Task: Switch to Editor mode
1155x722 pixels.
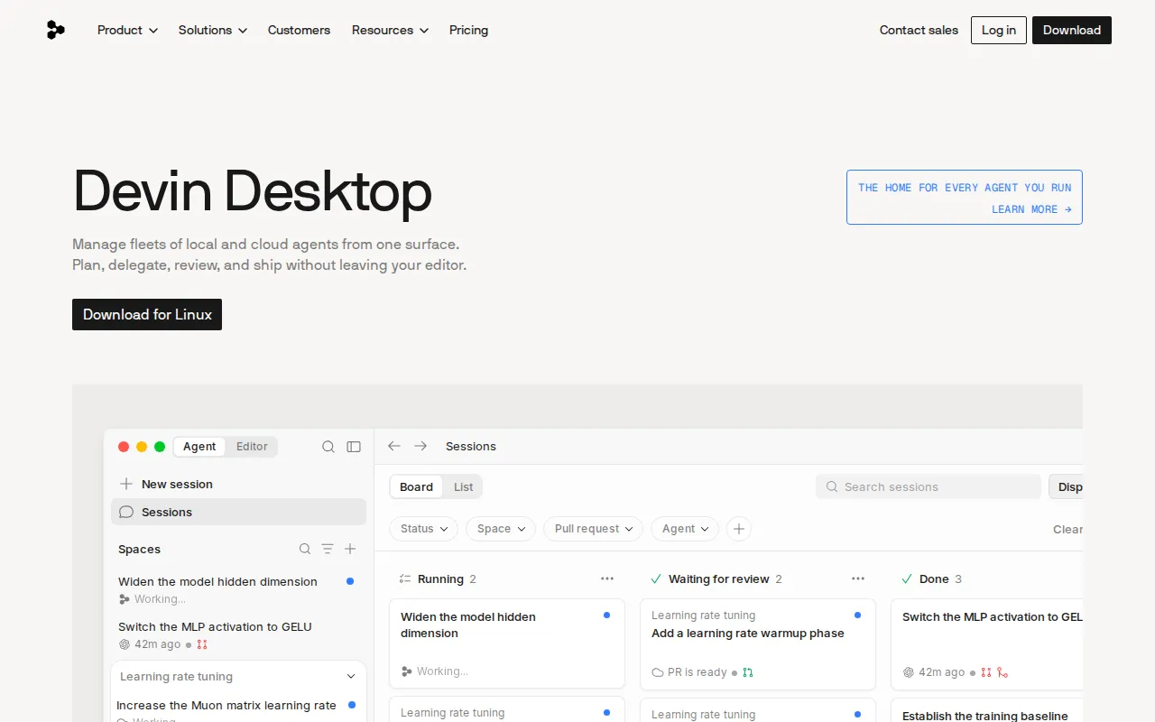Action: pyautogui.click(x=252, y=447)
